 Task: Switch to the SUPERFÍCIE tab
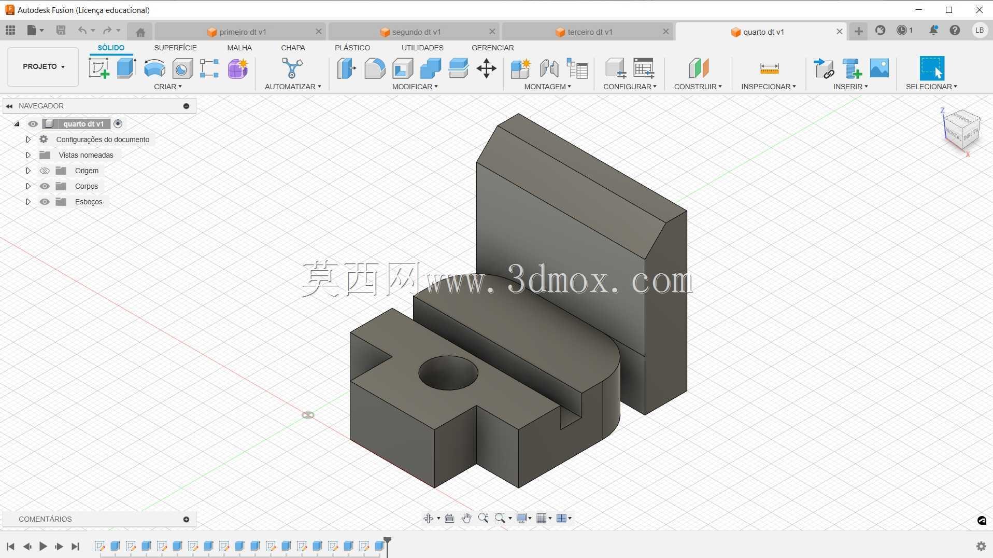(175, 48)
